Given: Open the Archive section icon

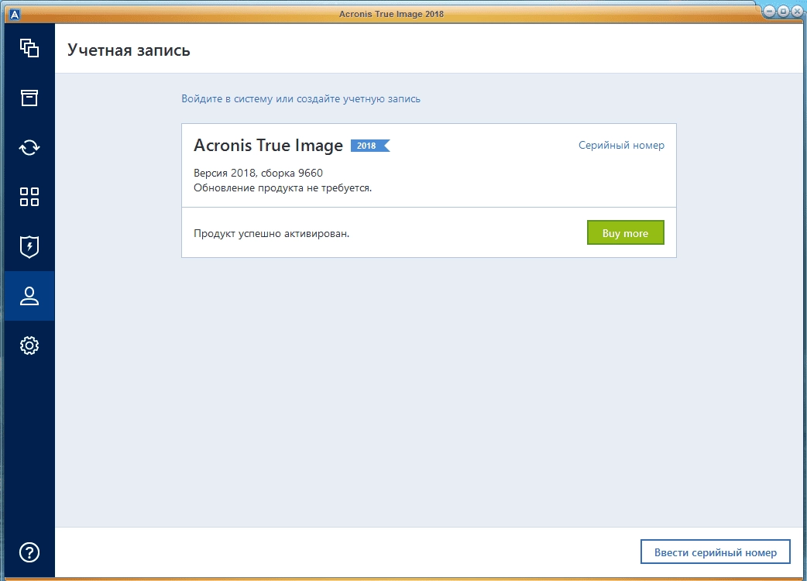Looking at the screenshot, I should tap(29, 98).
